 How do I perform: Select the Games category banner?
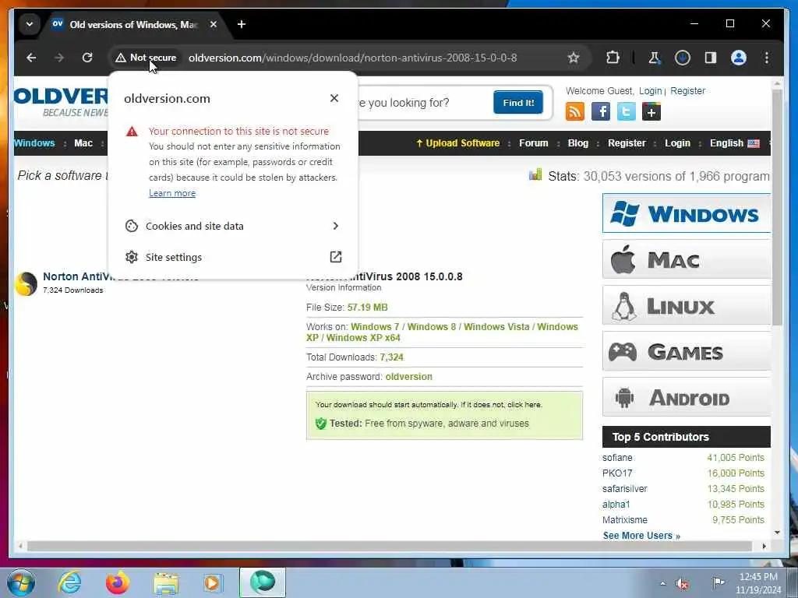coord(686,351)
